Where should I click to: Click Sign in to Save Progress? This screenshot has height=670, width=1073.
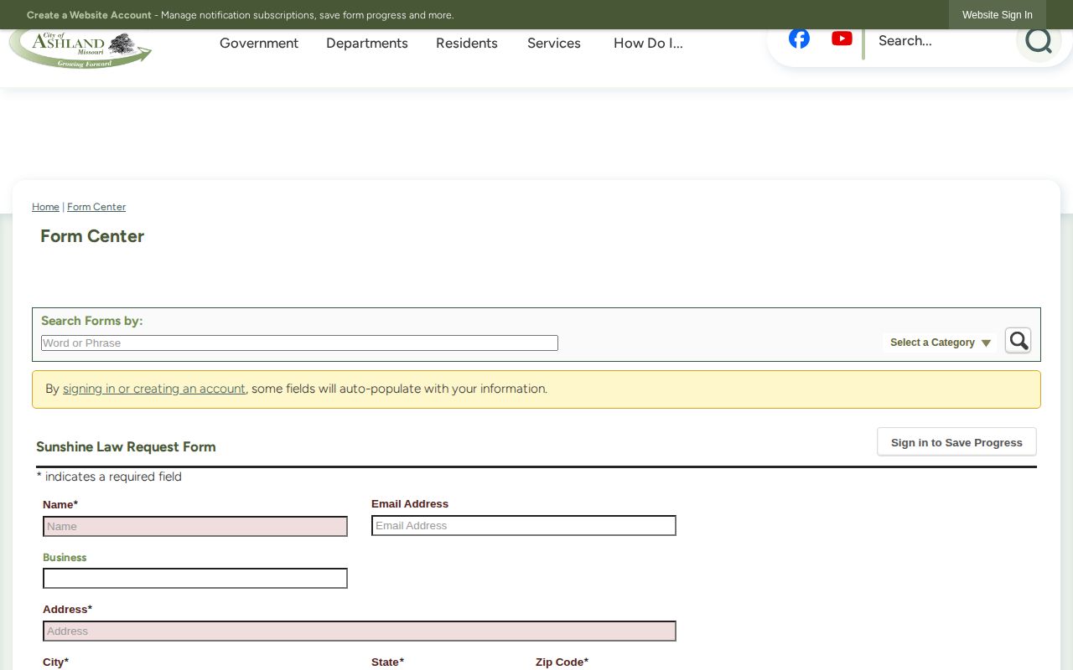(956, 442)
